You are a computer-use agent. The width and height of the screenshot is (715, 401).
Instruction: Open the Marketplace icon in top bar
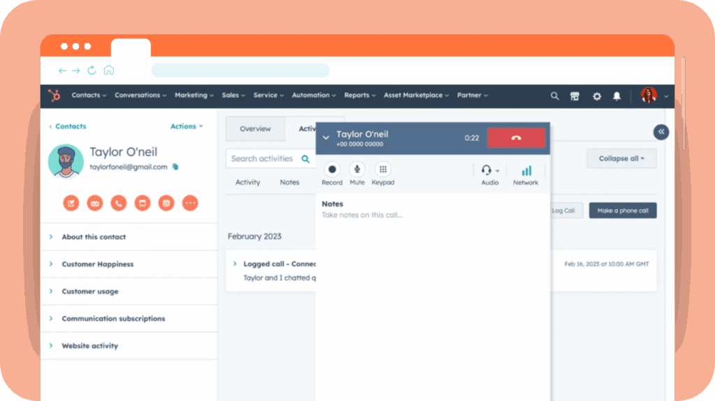point(575,96)
